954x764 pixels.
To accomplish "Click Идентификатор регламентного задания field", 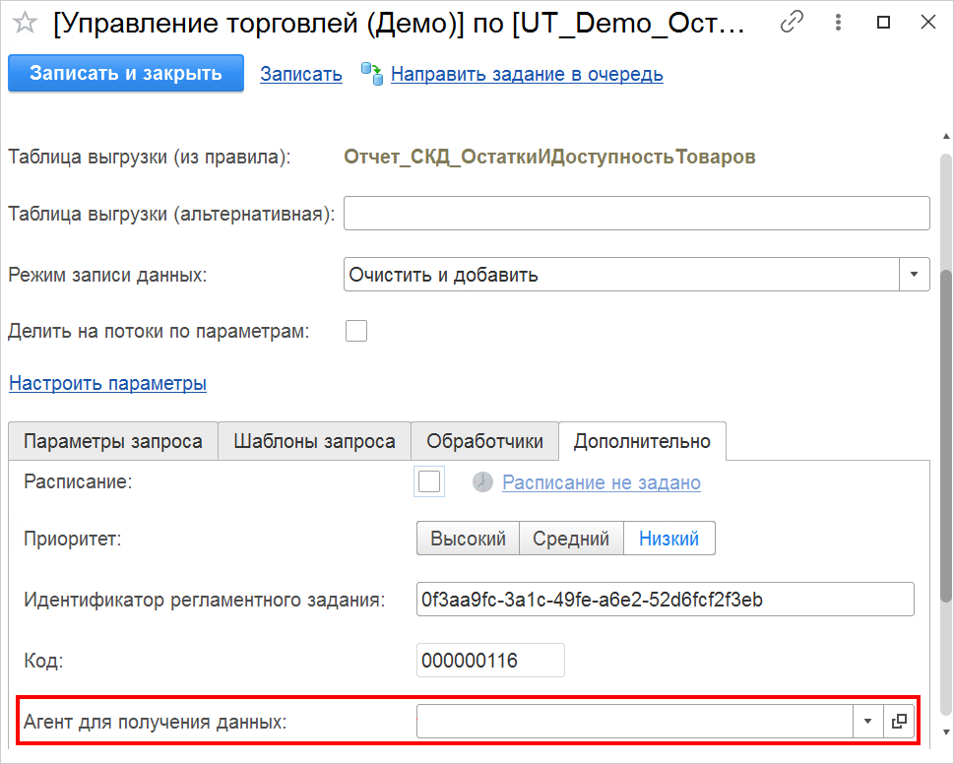I will tap(665, 600).
